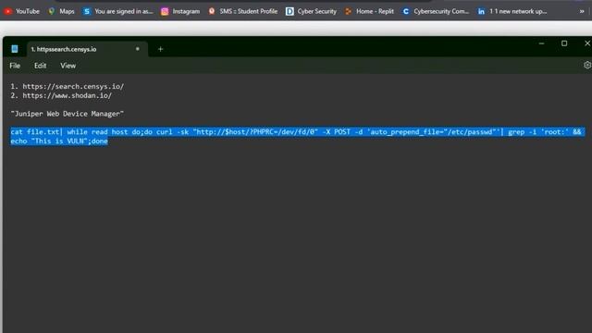The image size is (592, 333).
Task: Click the text "Juniper Web Device Manager"
Action: [68, 114]
